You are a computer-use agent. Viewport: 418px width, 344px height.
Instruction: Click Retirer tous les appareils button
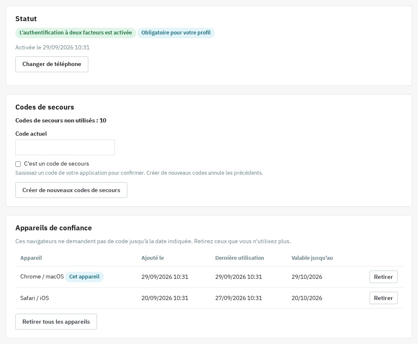pos(56,322)
